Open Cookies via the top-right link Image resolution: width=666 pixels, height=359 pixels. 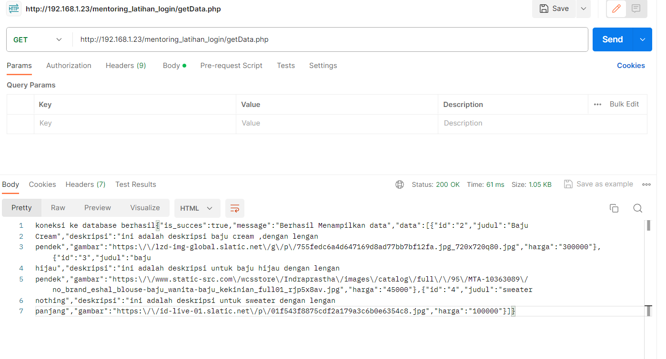[631, 66]
